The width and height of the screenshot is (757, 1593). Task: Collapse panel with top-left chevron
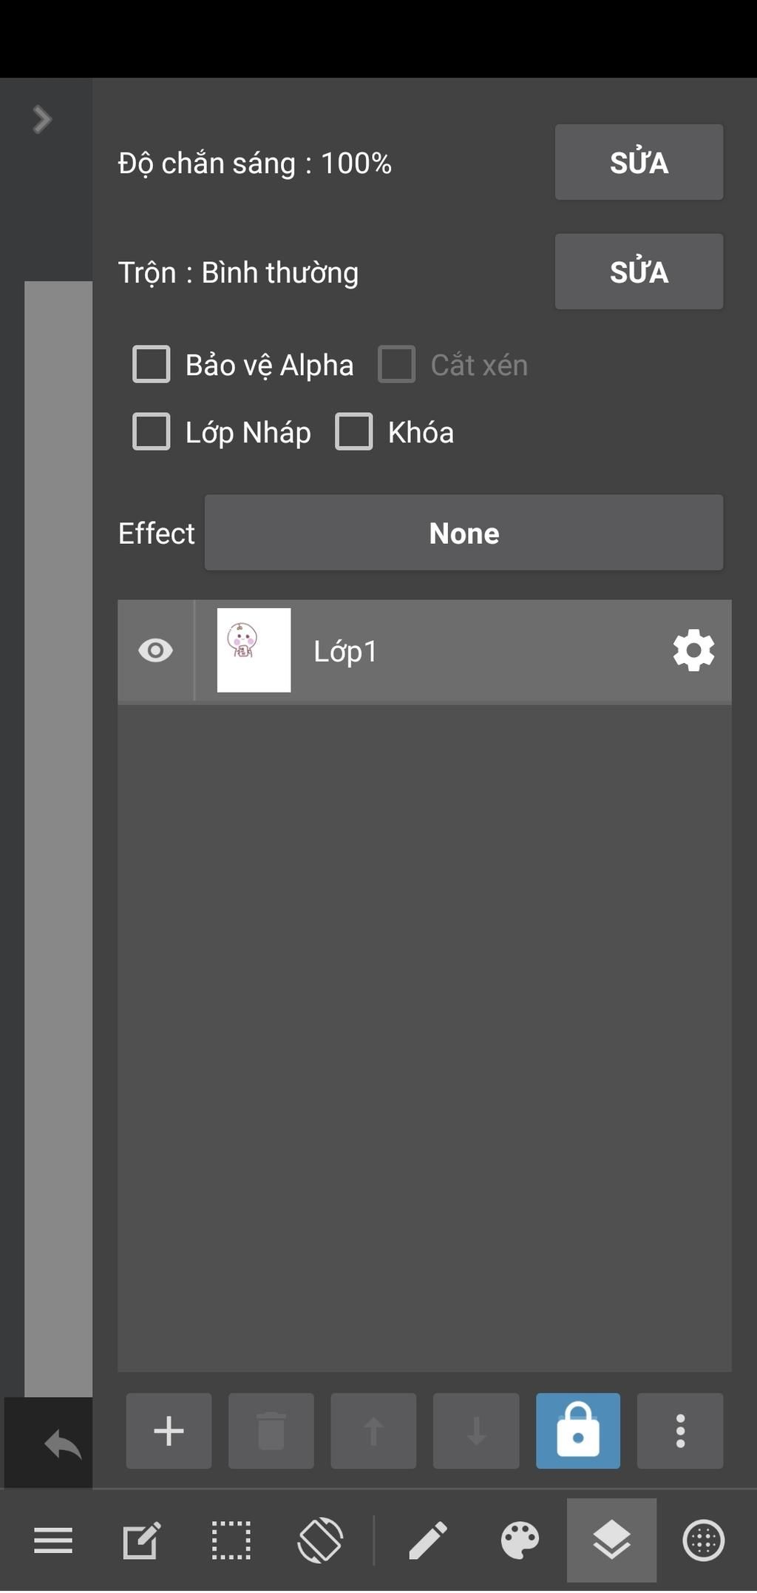click(42, 119)
